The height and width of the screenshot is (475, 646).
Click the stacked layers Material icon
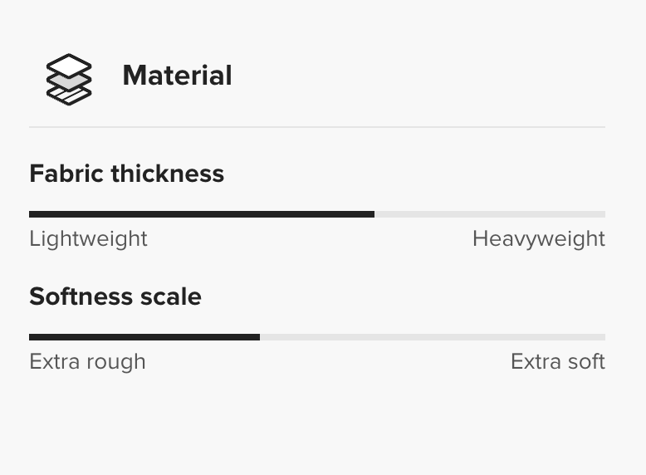tap(68, 79)
